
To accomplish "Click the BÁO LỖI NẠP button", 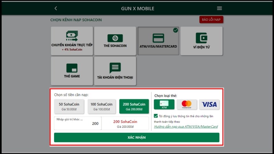I will [x=211, y=20].
